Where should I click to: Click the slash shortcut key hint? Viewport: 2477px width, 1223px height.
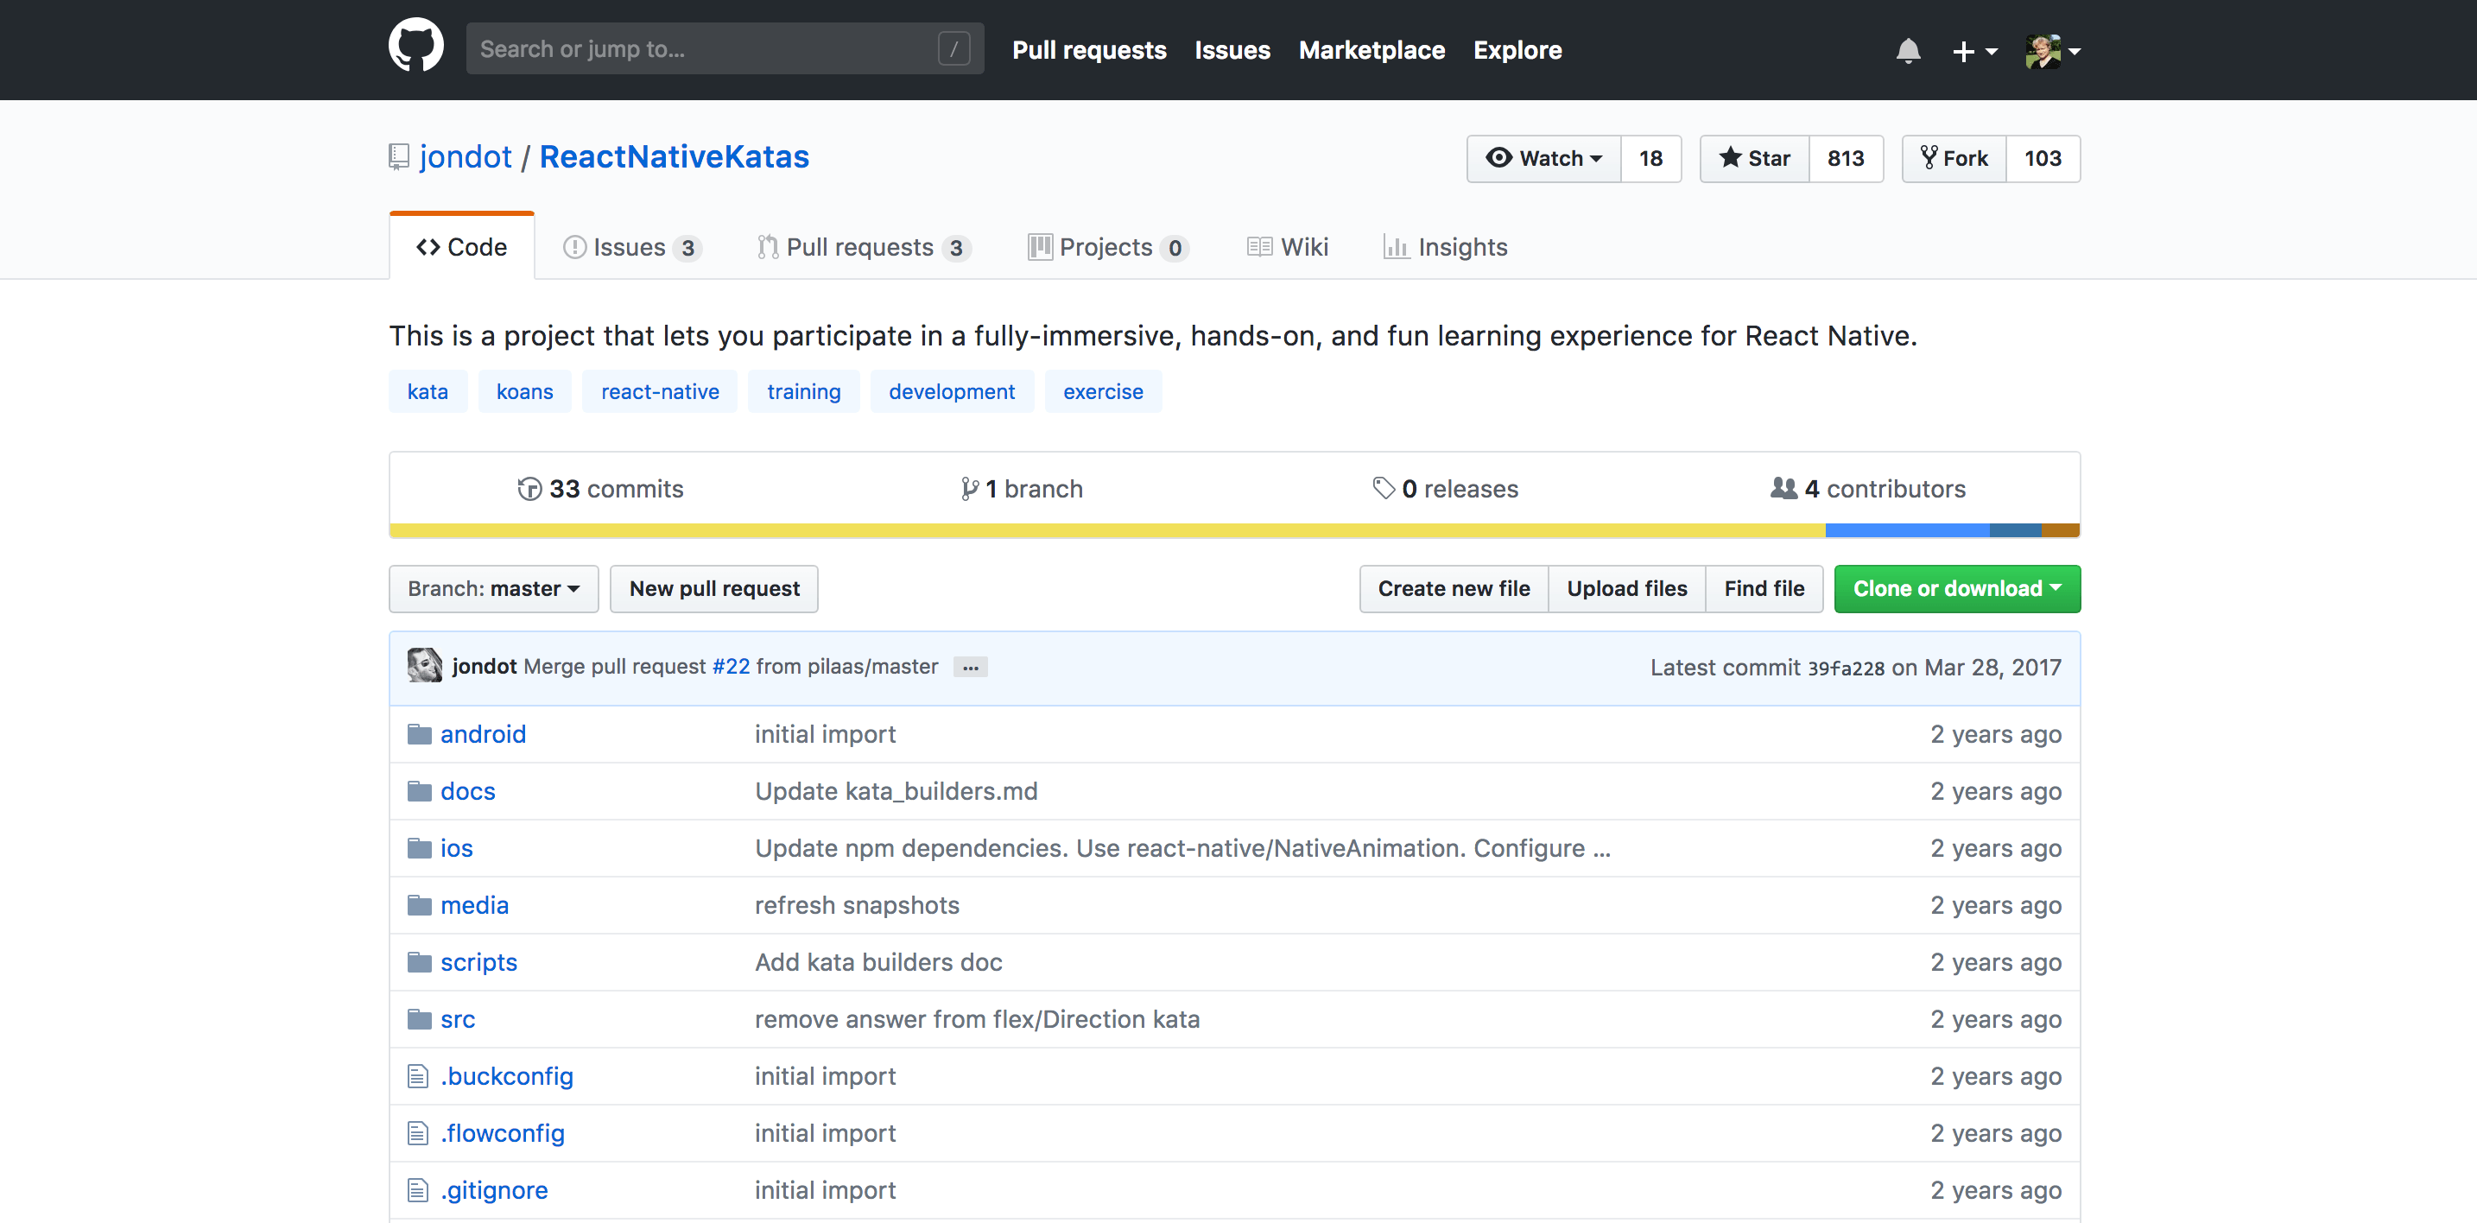tap(953, 48)
